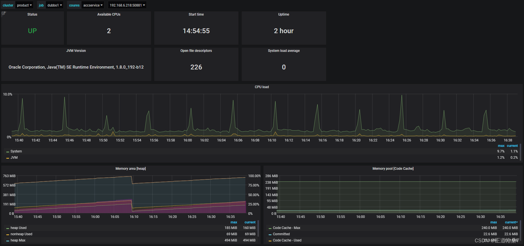This screenshot has width=524, height=246.
Task: Open the Status panel title menu
Action: (32, 14)
